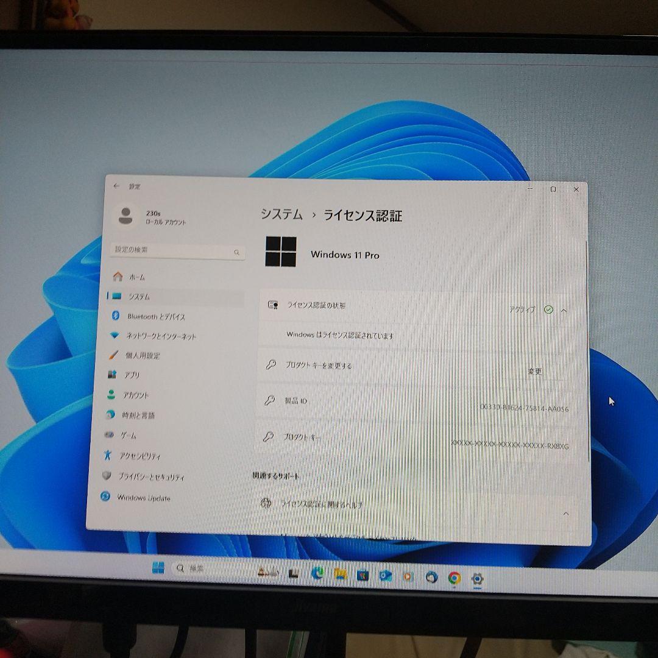Click the 設定の検索 search field
The width and height of the screenshot is (658, 658).
[x=176, y=252]
